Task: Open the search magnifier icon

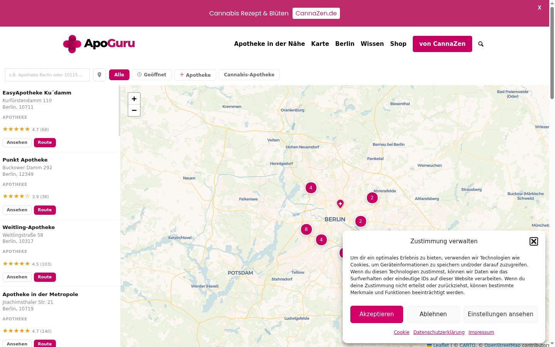Action: 481,44
